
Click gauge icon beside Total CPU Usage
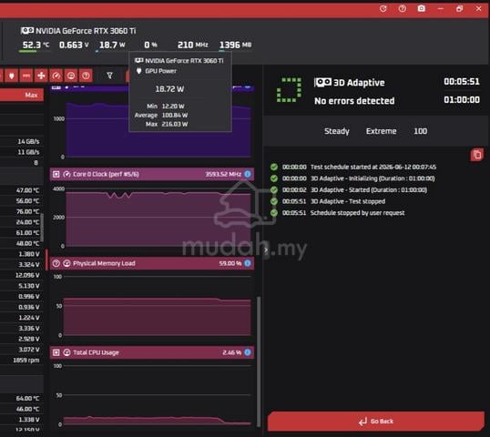click(x=66, y=352)
